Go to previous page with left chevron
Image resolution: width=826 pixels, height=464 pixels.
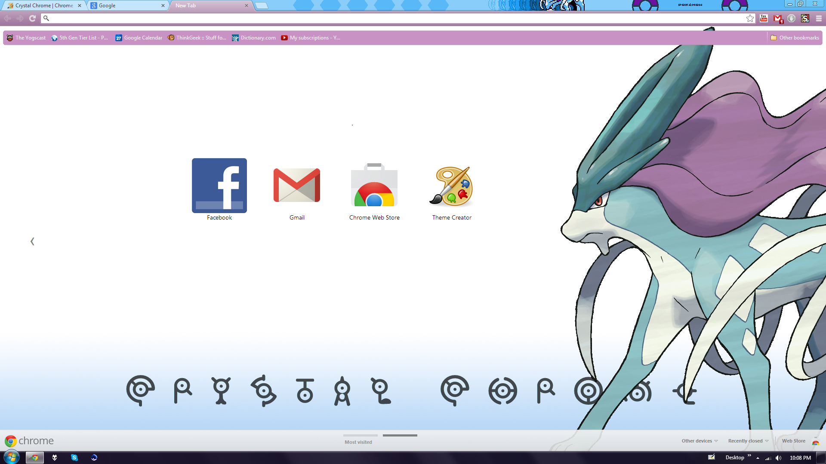[x=32, y=241]
